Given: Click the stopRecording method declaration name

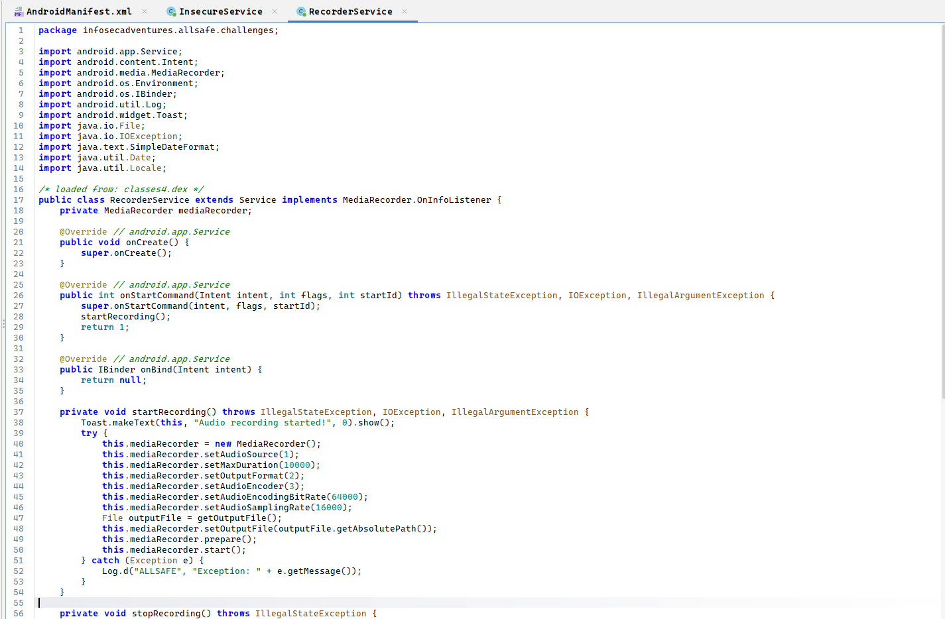Looking at the screenshot, I should point(166,614).
